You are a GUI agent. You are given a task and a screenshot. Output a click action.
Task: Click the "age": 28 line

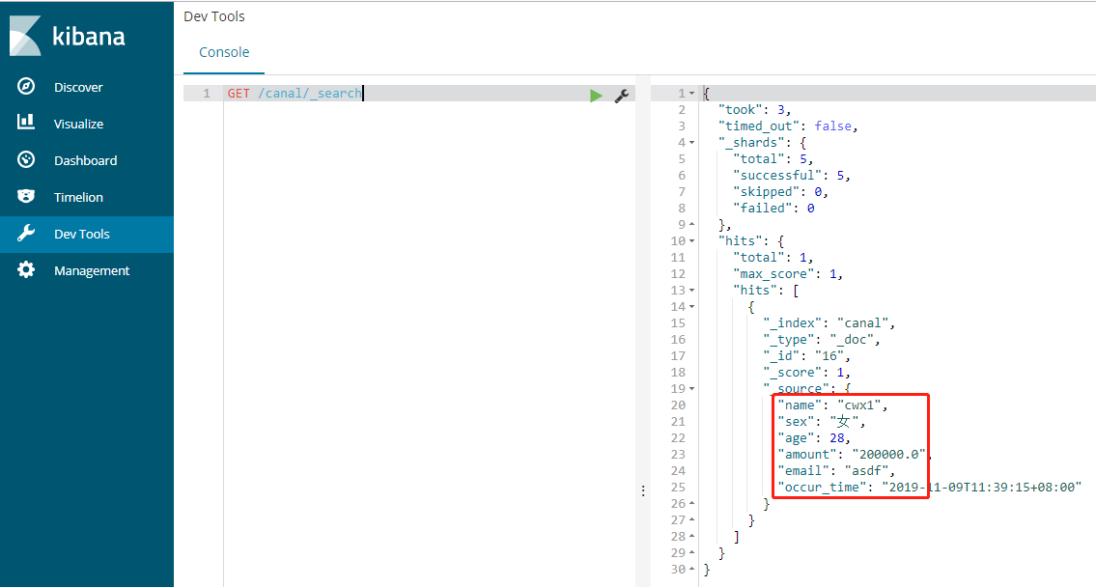814,438
